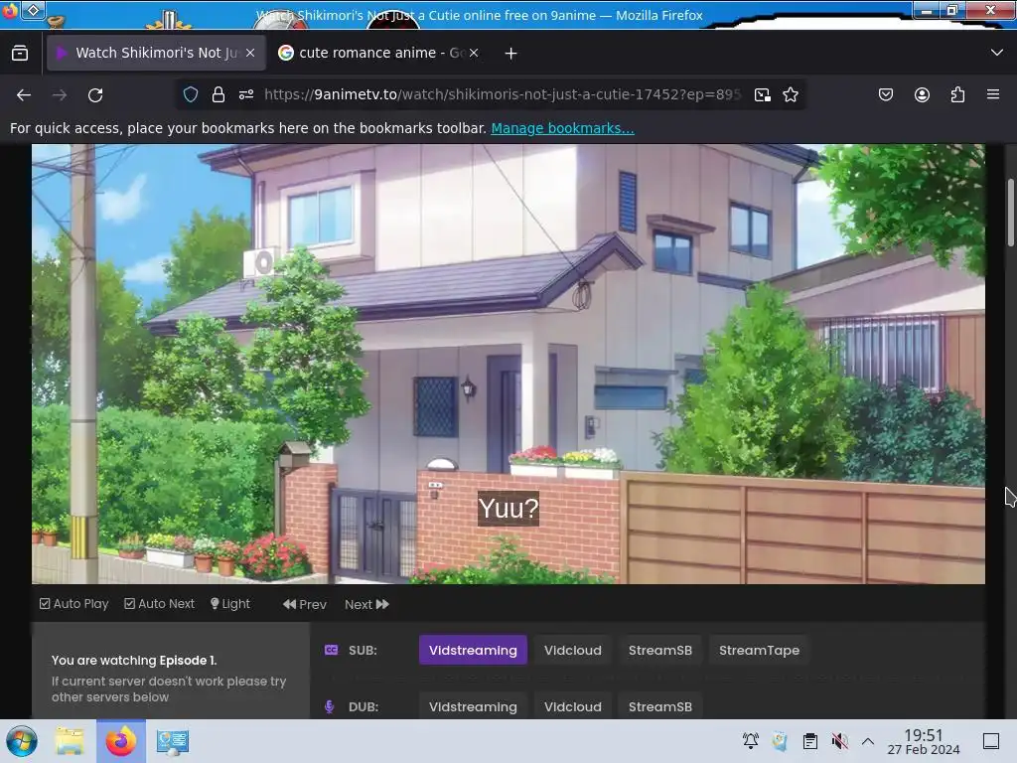The image size is (1017, 763).
Task: Select SUB StreamSB server
Action: [x=660, y=650]
